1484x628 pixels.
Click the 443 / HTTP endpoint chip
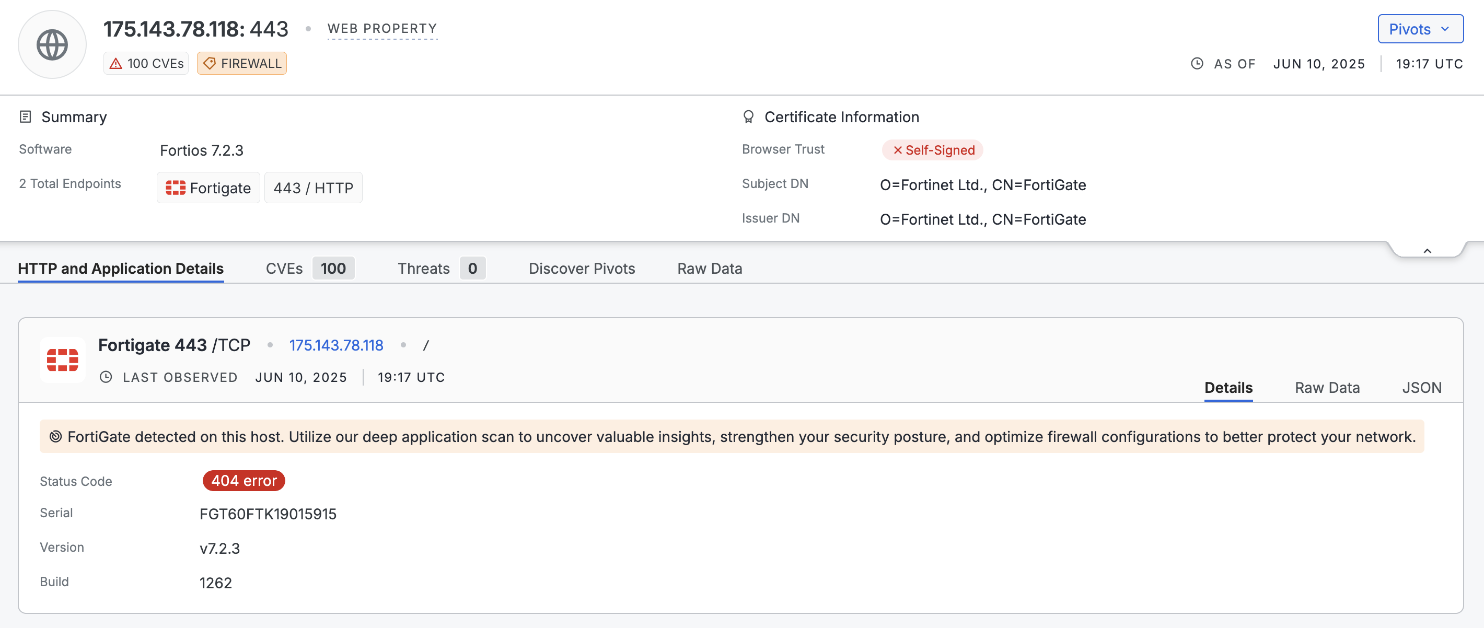pyautogui.click(x=314, y=188)
